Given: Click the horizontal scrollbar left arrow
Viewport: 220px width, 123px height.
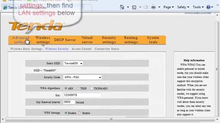Looking at the screenshot, I should (x=3, y=119).
